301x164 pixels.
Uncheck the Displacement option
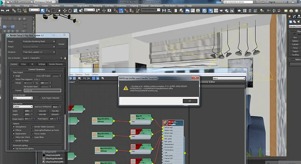pyautogui.click(x=14, y=134)
